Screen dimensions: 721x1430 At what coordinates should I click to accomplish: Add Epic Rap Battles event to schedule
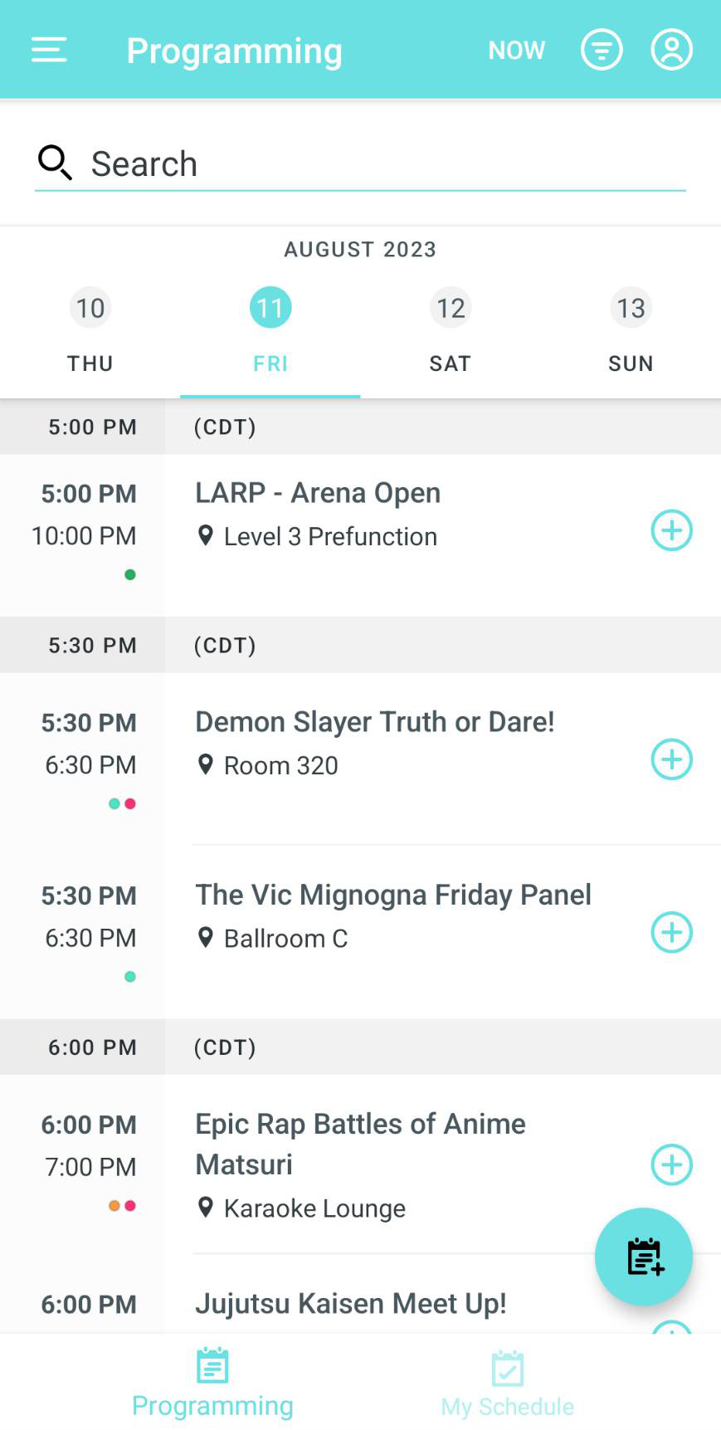[671, 1164]
